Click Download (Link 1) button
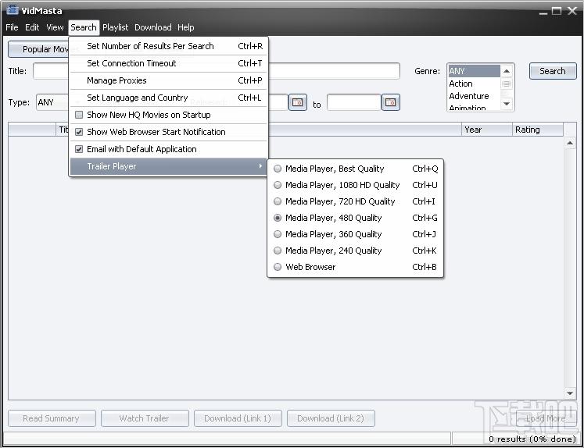This screenshot has width=584, height=448. click(x=238, y=418)
